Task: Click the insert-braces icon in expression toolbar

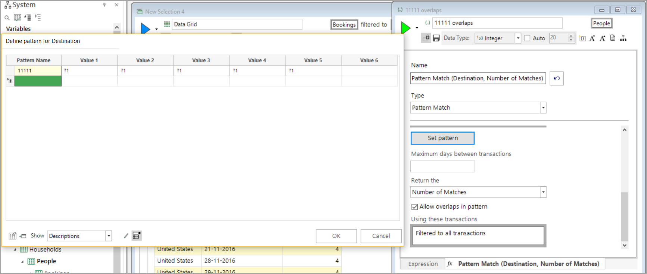Action: point(582,38)
